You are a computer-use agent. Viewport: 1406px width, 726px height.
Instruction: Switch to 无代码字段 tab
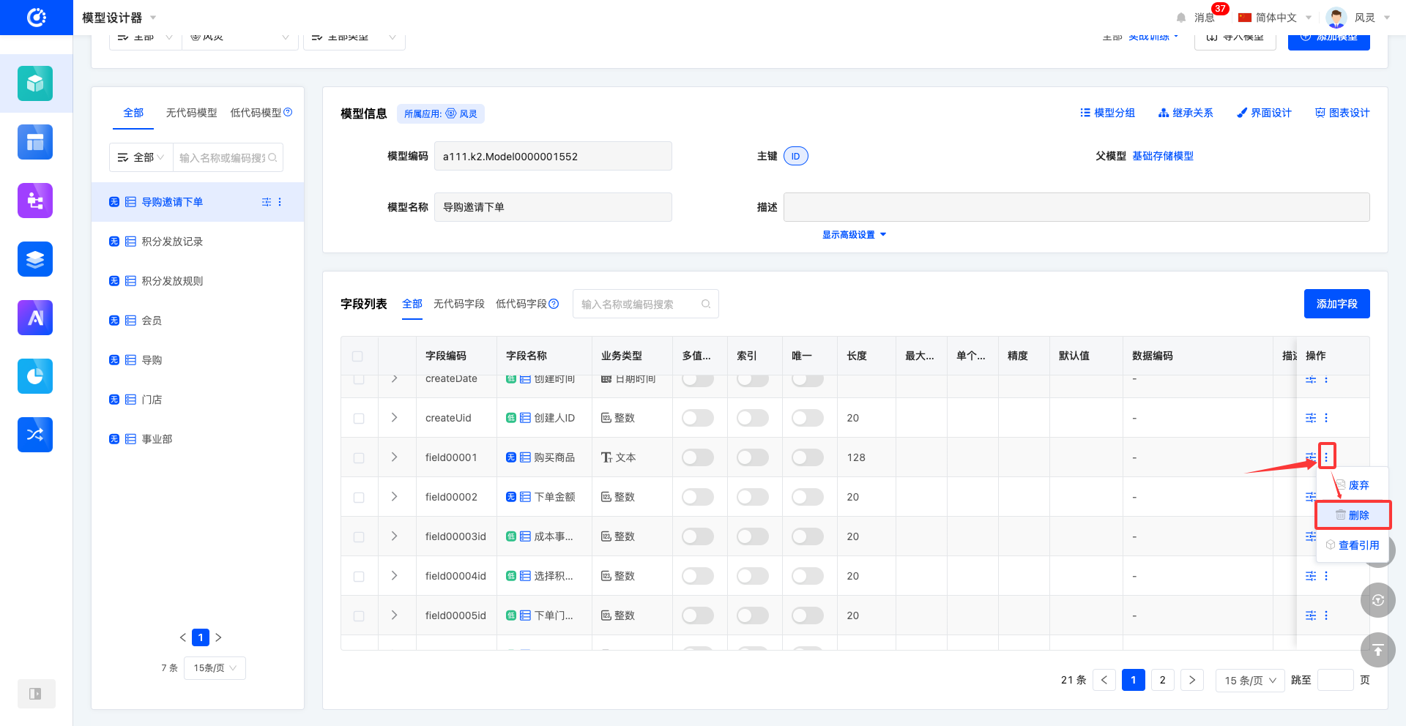[459, 304]
